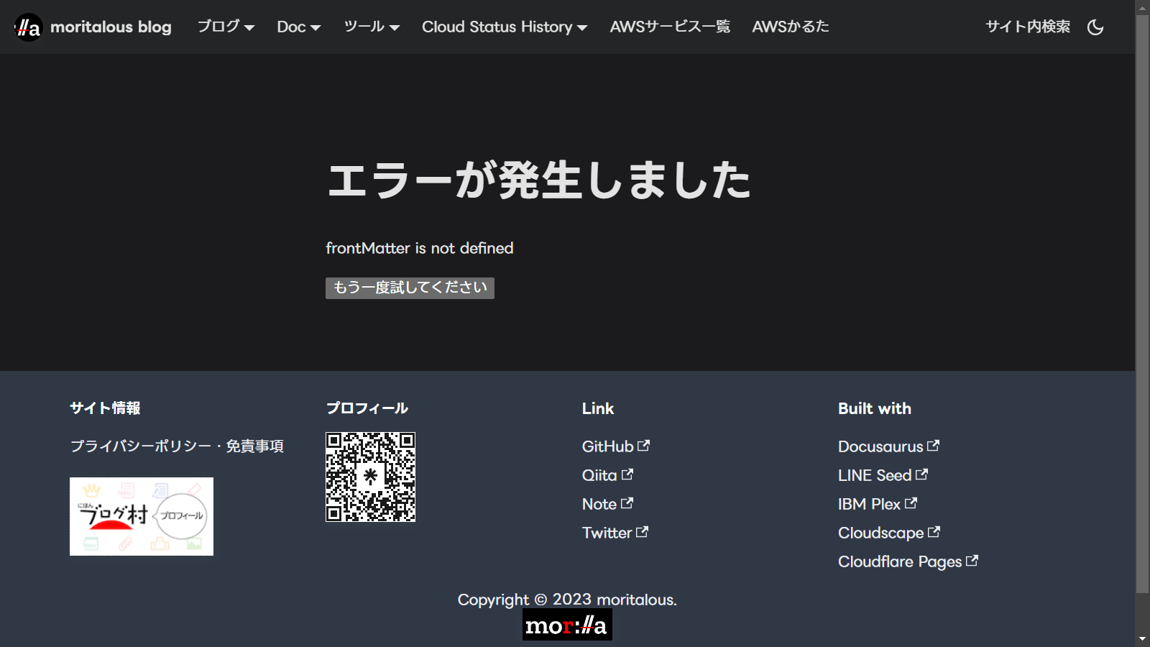The image size is (1150, 647).
Task: Go to AWSサービス一覧 page
Action: 670,27
